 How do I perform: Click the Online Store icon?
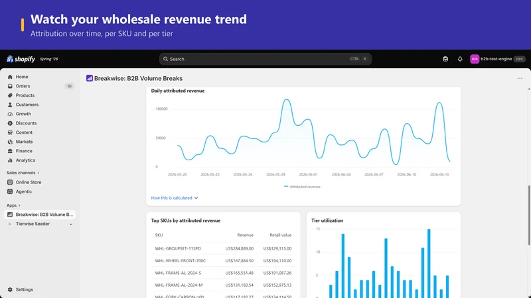pyautogui.click(x=10, y=182)
